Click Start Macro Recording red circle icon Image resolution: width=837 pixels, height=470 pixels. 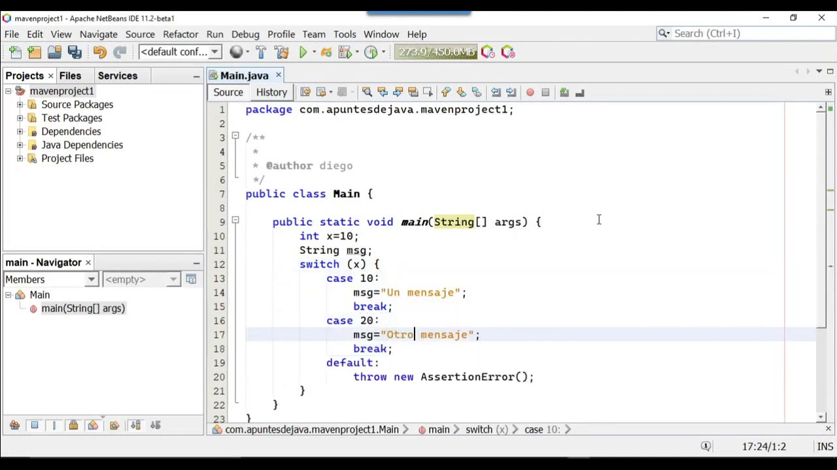pyautogui.click(x=530, y=93)
